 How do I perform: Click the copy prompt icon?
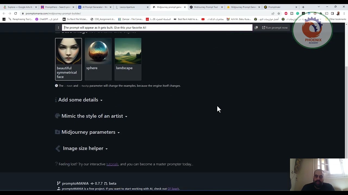point(256,28)
